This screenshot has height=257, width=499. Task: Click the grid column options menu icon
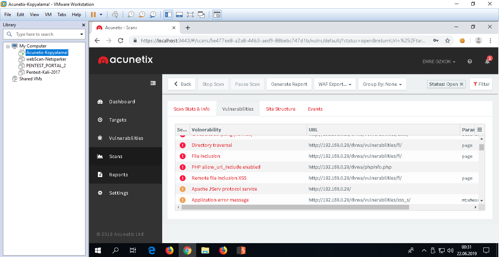point(480,130)
